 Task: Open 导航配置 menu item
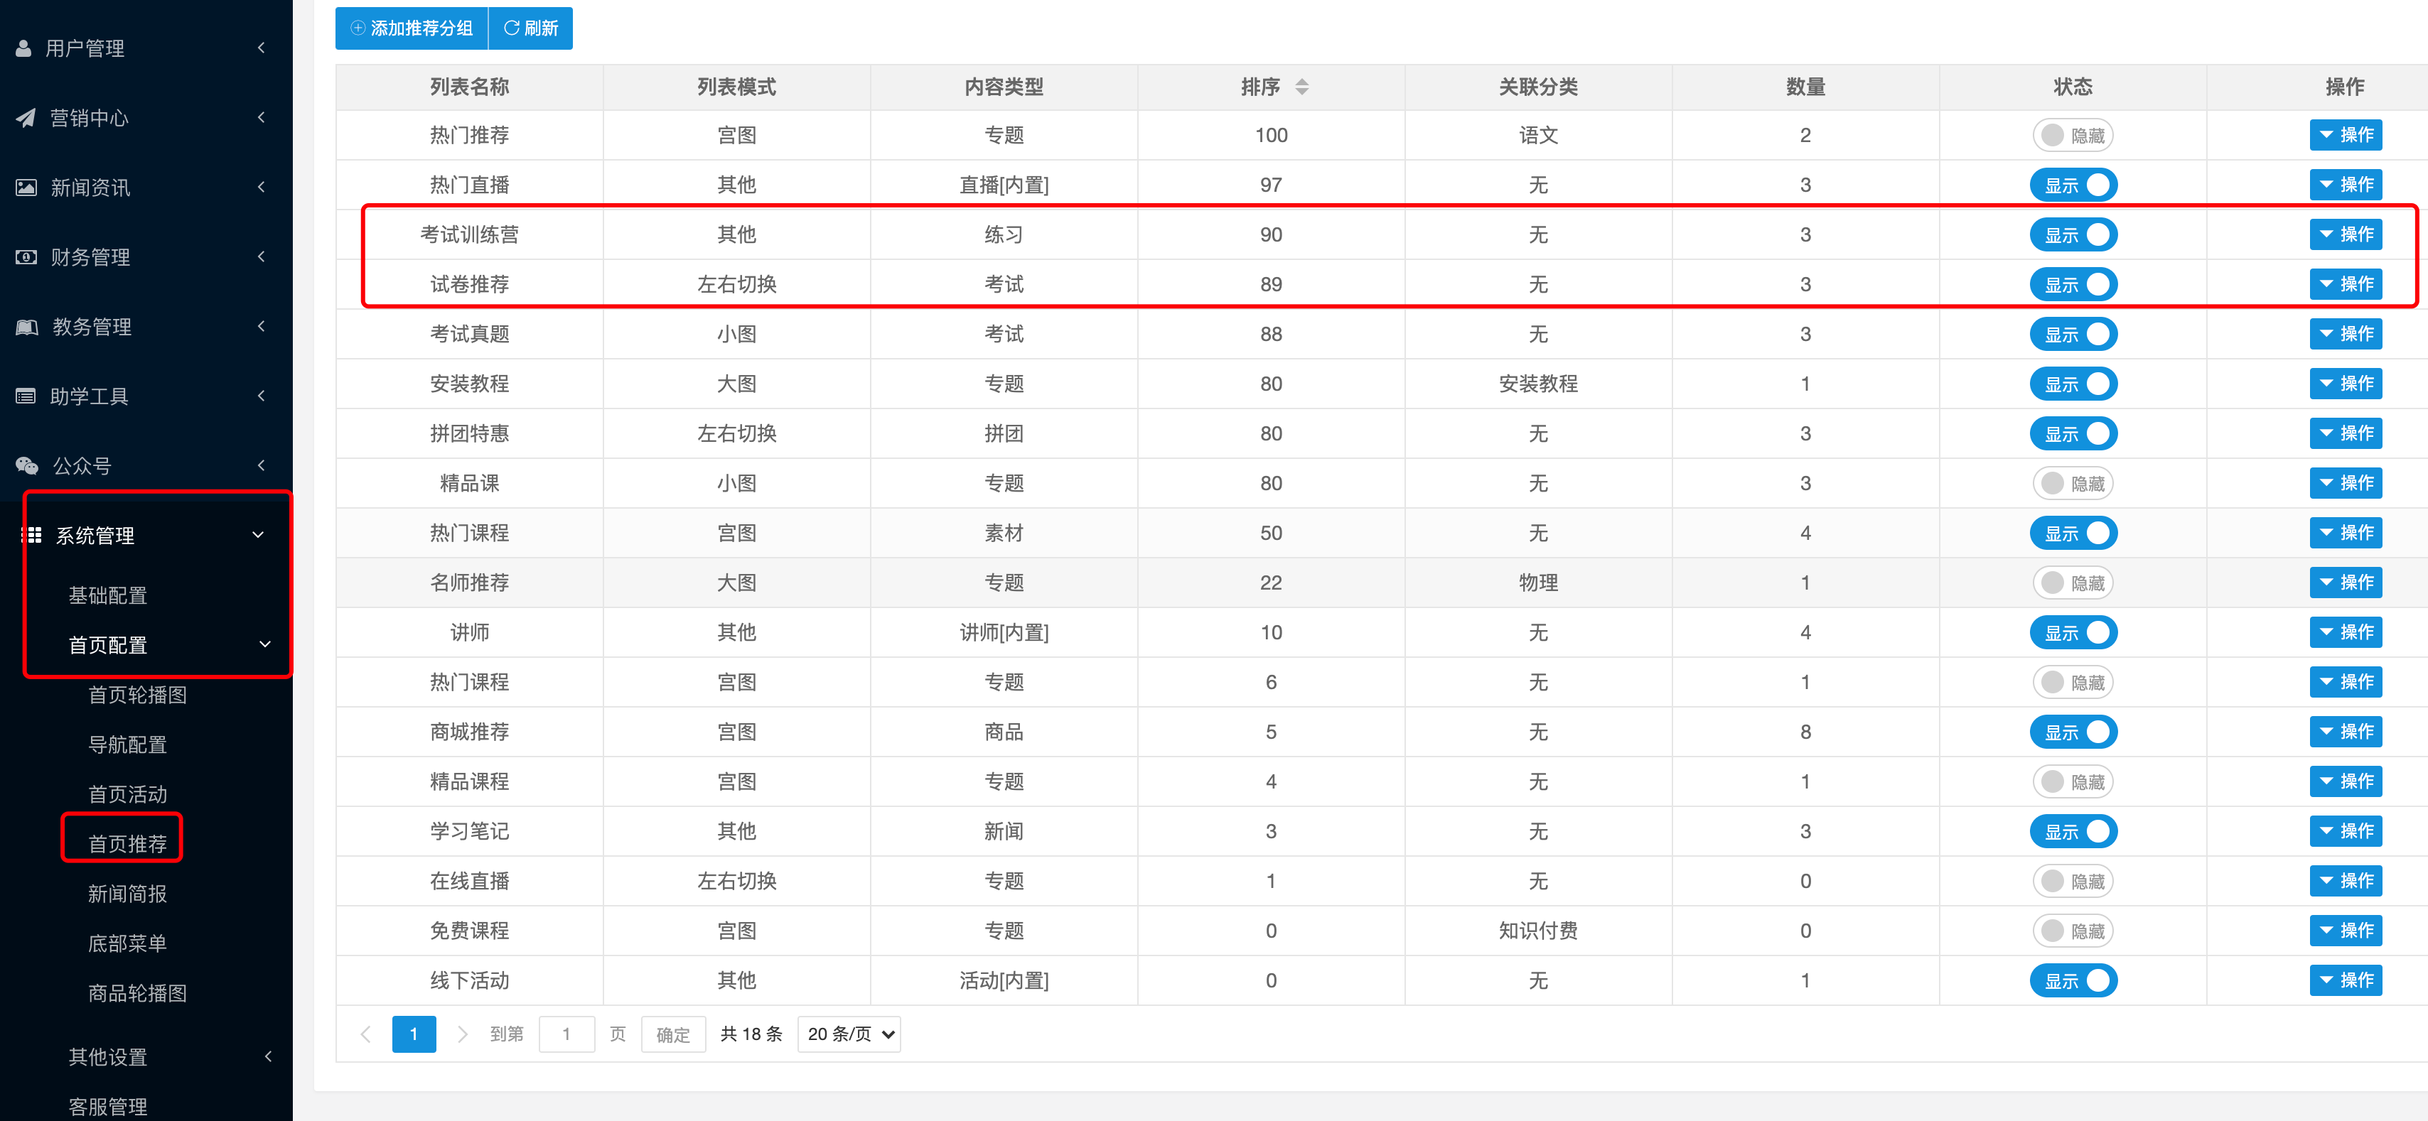pos(127,745)
